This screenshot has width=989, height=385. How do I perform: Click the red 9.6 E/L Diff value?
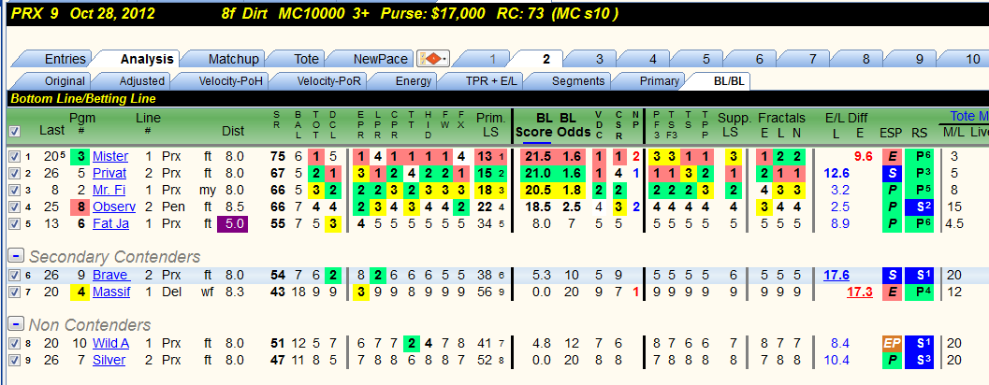pyautogui.click(x=863, y=156)
